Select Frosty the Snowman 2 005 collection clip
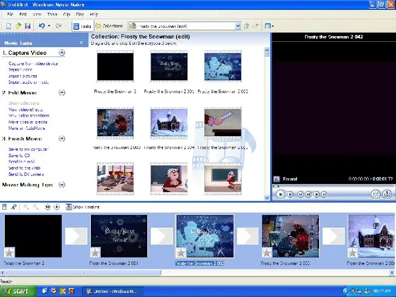 point(222,123)
